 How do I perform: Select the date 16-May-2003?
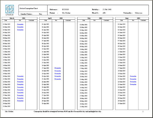pyautogui.click(x=83, y=66)
